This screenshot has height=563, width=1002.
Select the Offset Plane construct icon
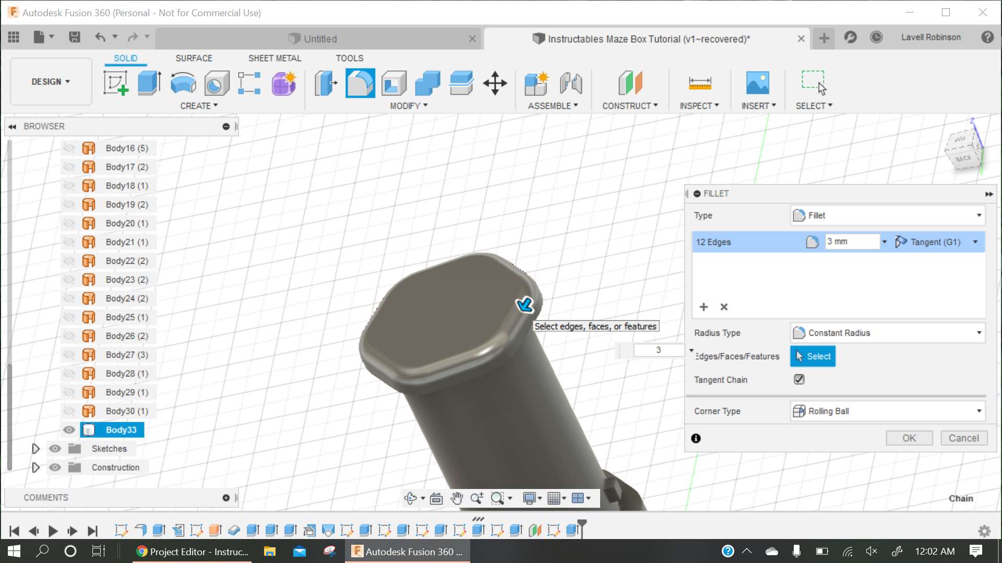click(x=630, y=83)
